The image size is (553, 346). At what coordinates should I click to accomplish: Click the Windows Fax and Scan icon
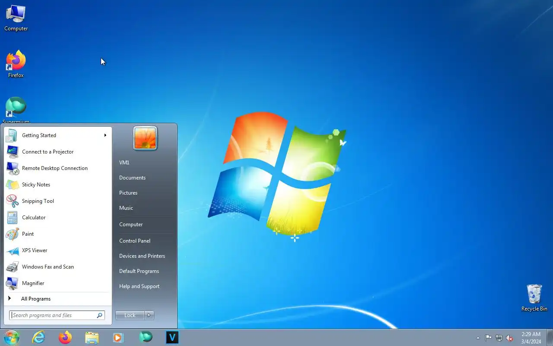coord(12,267)
